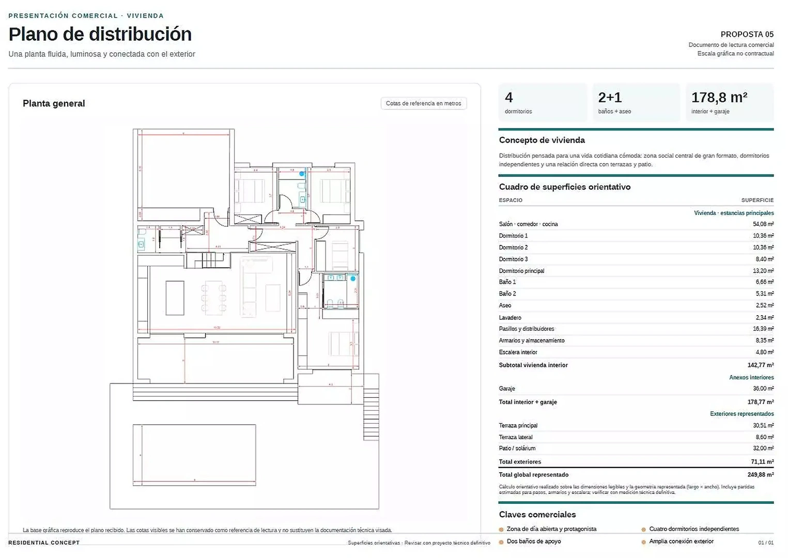Click the "249,88 m²" global total value

761,475
